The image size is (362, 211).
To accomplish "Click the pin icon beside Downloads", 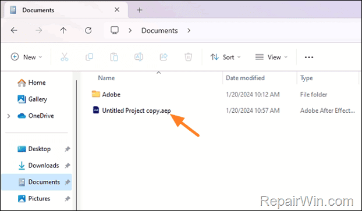I will 67,166.
